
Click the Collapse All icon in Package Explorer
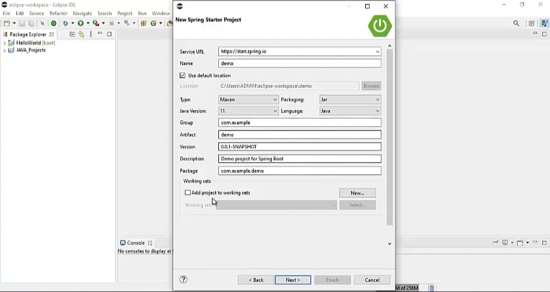pyautogui.click(x=72, y=34)
